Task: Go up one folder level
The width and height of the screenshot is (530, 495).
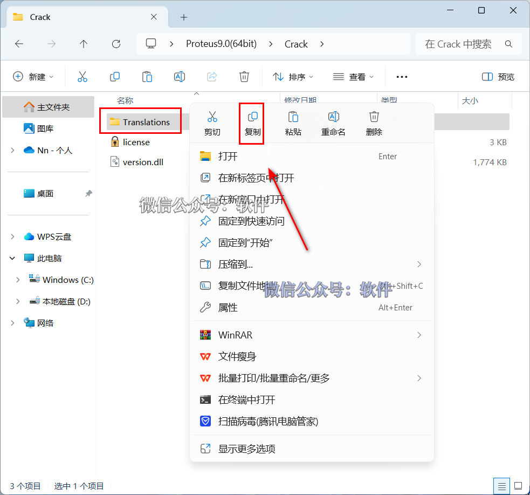Action: (x=84, y=44)
